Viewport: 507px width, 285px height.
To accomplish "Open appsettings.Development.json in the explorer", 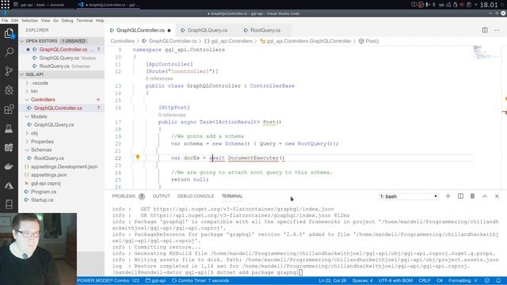I will (64, 167).
